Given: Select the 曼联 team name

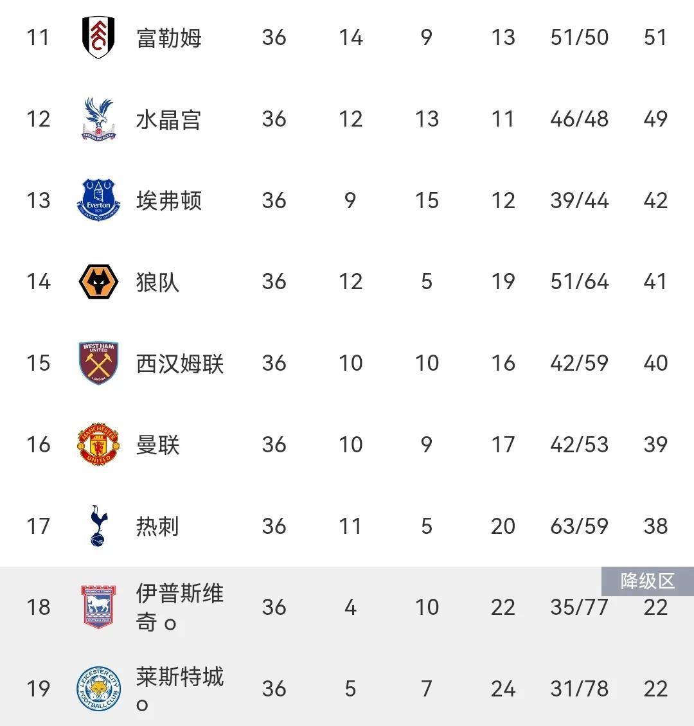Looking at the screenshot, I should tap(158, 445).
